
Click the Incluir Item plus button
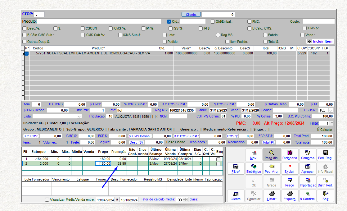coord(320,41)
